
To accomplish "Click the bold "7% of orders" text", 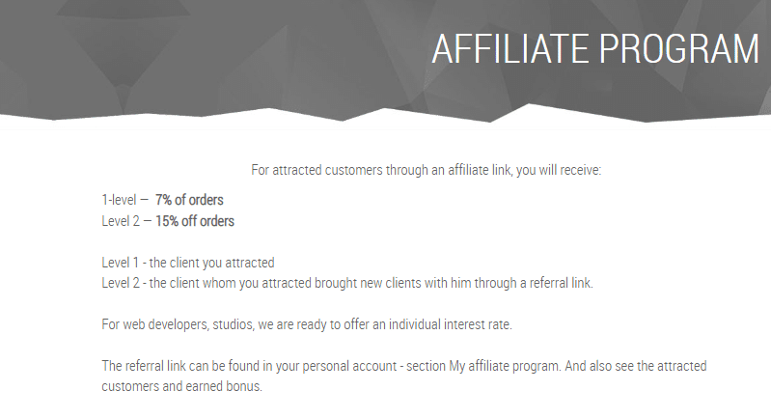I will click(x=189, y=200).
